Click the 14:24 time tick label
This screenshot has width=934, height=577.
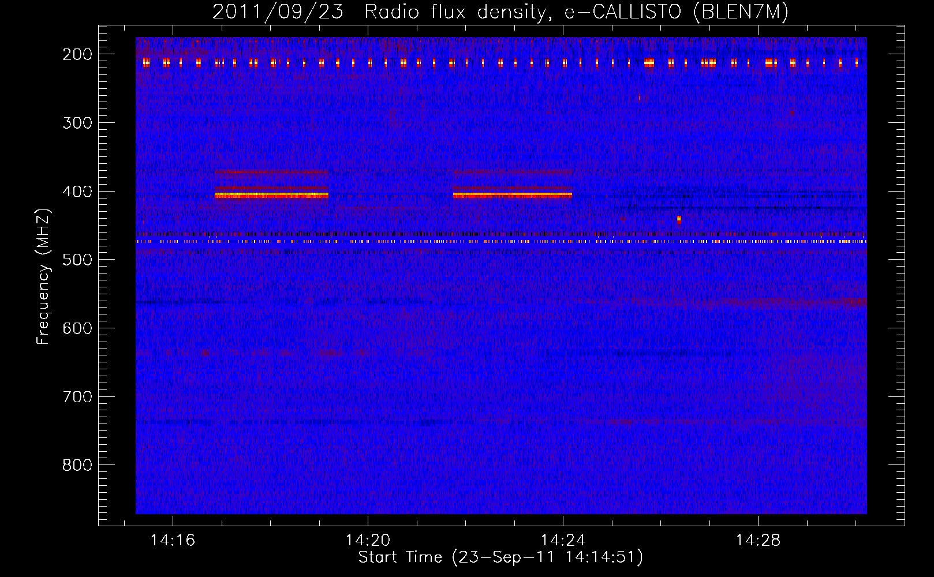click(563, 541)
